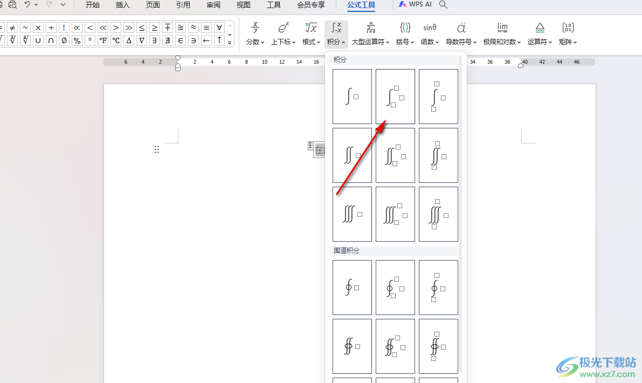Open the 函数 function dropdown
The image size is (642, 383).
(430, 33)
